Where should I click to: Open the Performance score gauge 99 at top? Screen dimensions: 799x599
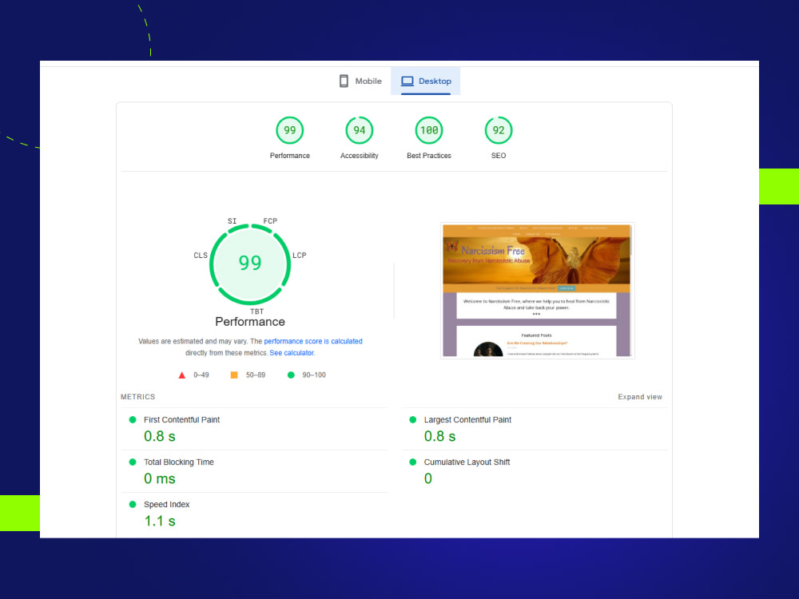pyautogui.click(x=289, y=130)
